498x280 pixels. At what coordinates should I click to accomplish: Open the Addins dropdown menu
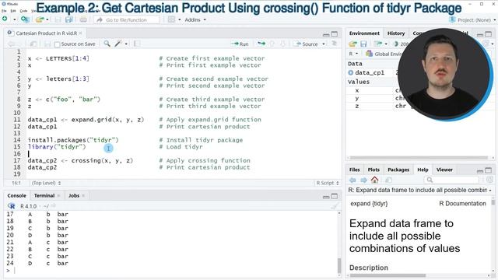click(195, 19)
